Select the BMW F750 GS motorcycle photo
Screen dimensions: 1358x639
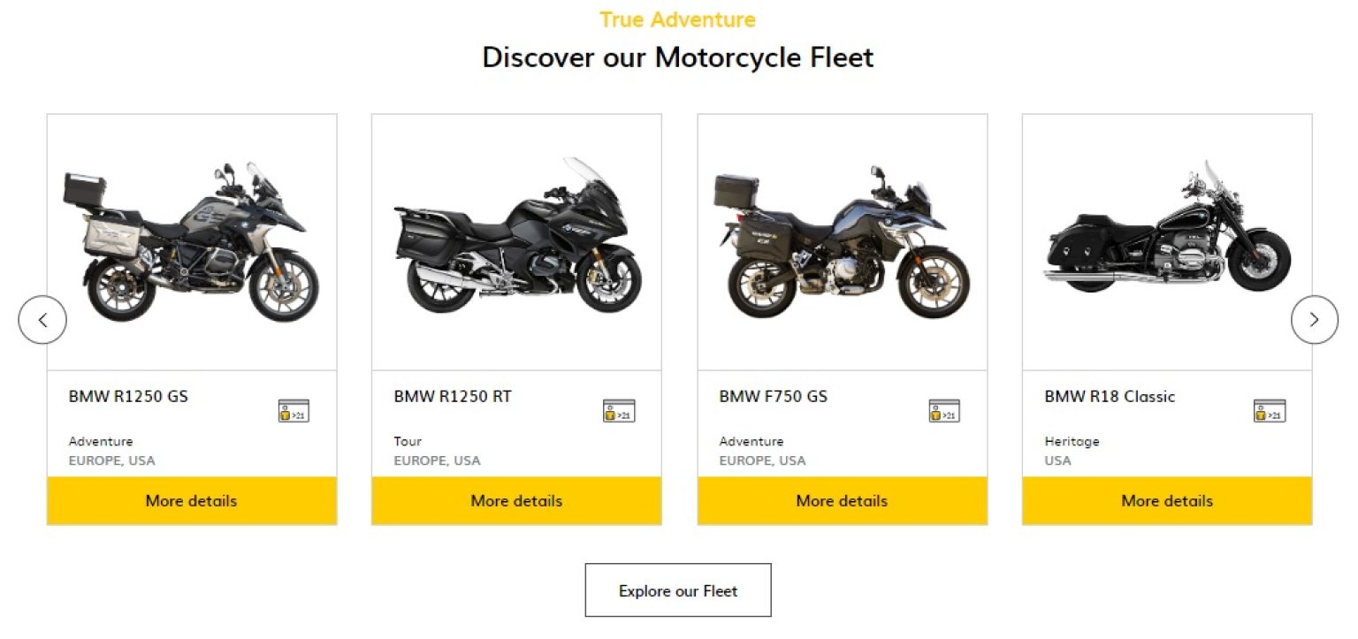point(841,239)
